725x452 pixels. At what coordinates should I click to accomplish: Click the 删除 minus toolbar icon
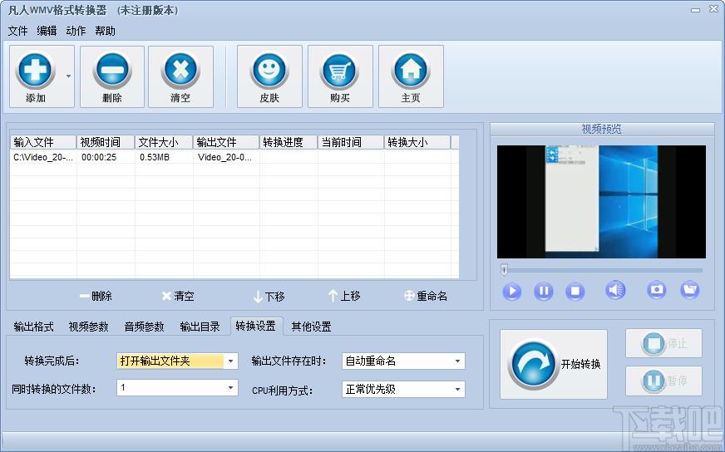(x=112, y=71)
